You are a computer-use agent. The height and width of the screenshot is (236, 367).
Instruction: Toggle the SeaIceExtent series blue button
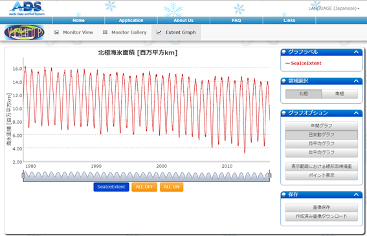pyautogui.click(x=111, y=187)
